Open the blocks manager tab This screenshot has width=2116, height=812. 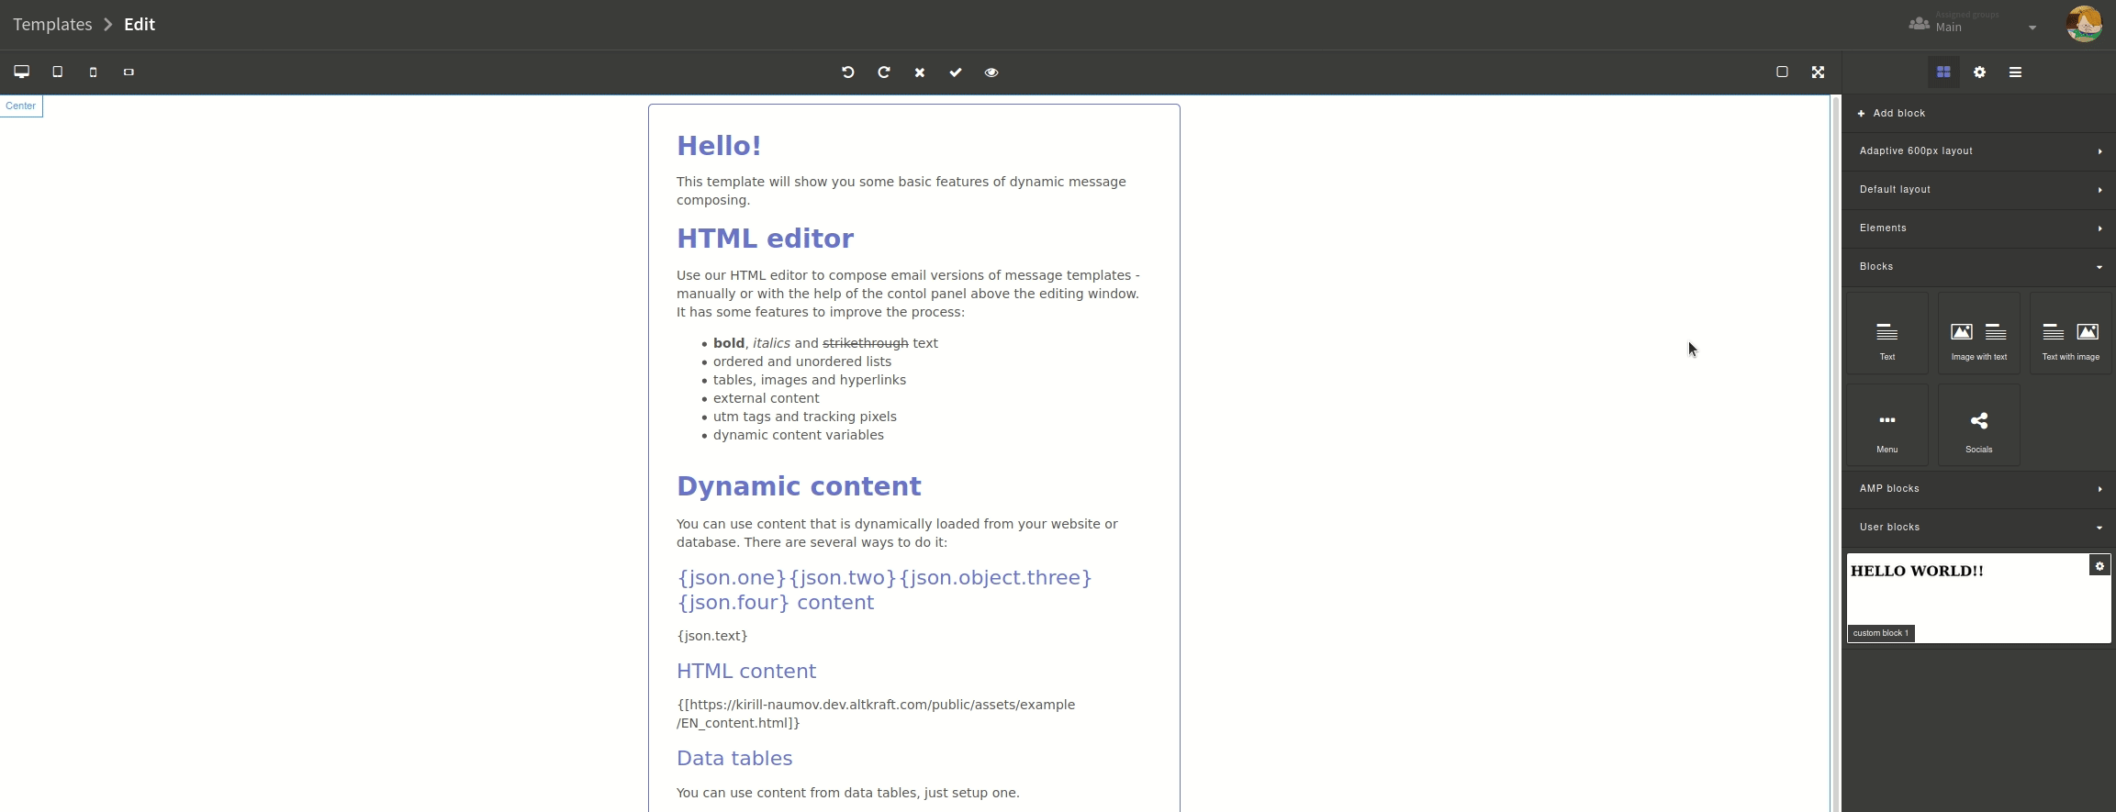point(1943,72)
